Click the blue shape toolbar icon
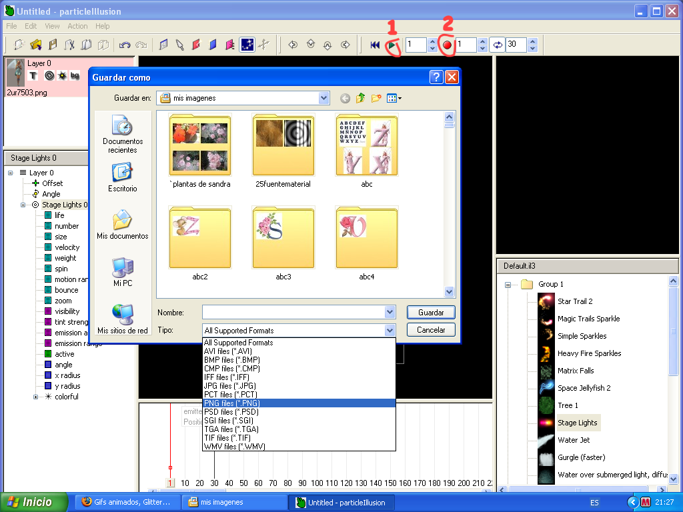Image resolution: width=683 pixels, height=512 pixels. (x=213, y=45)
